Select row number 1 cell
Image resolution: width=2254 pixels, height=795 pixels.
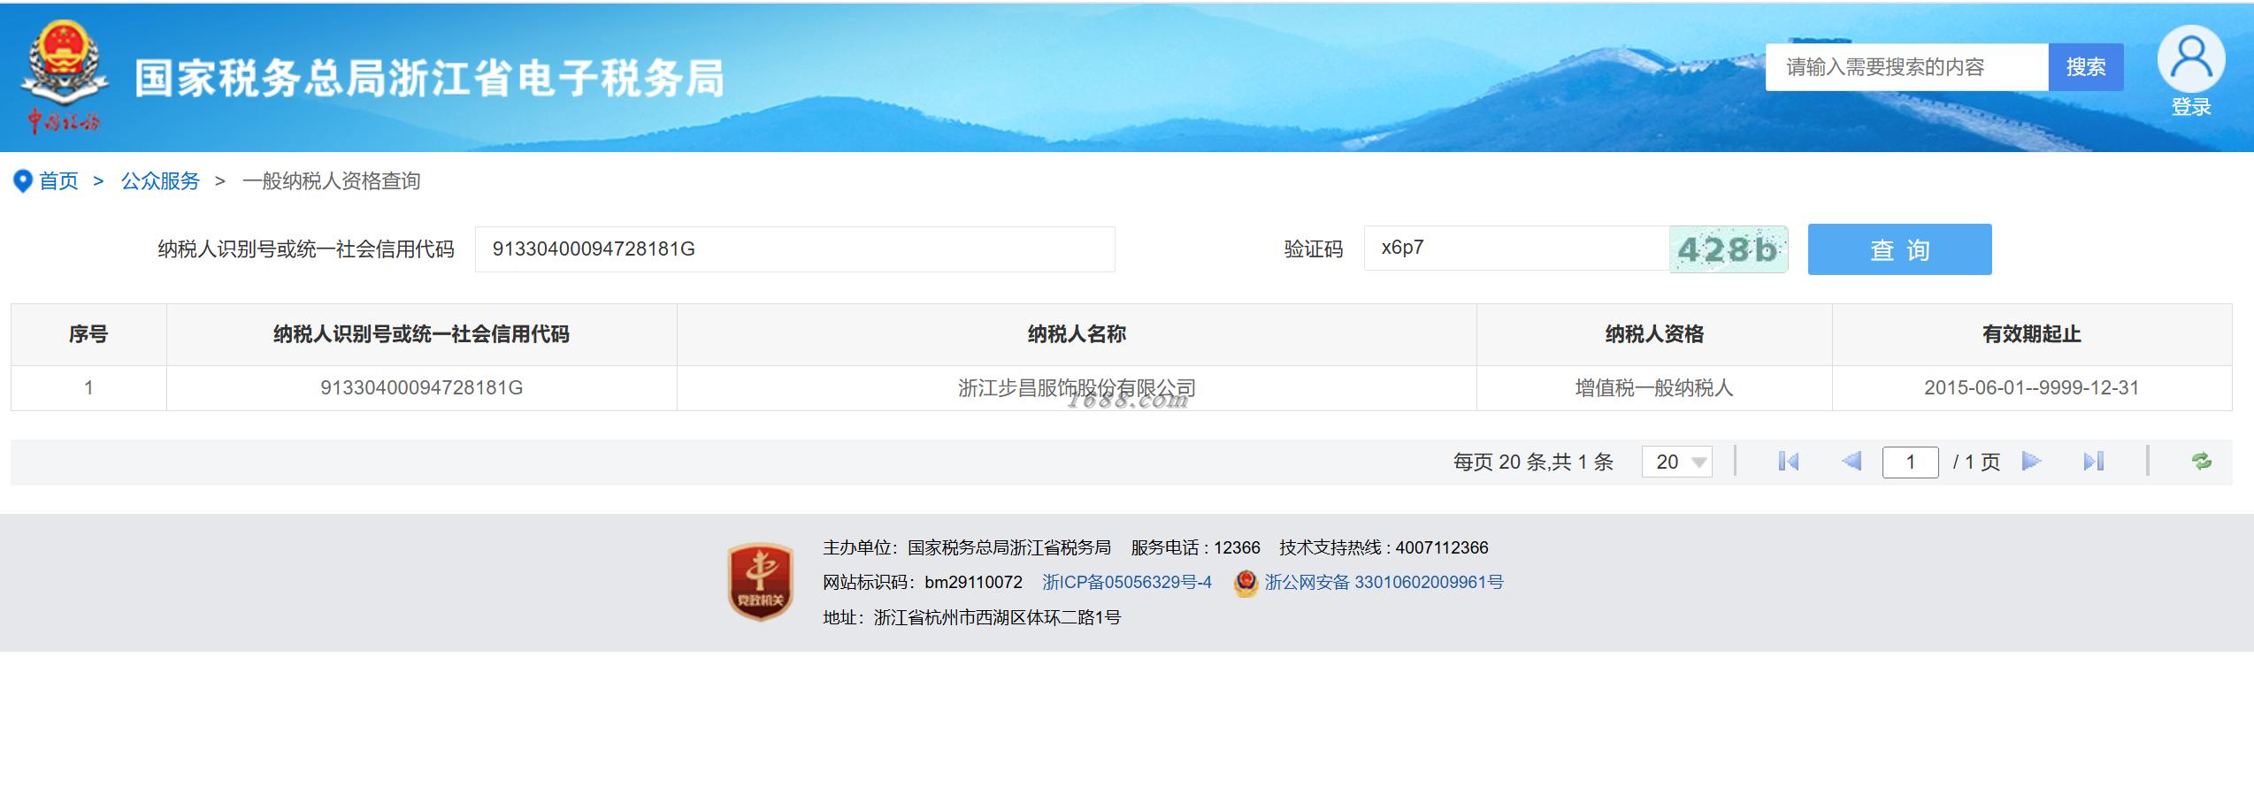(88, 388)
